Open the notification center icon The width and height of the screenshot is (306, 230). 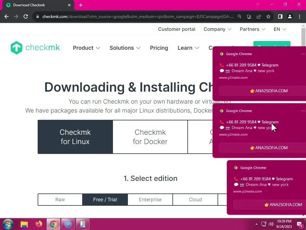click(299, 224)
